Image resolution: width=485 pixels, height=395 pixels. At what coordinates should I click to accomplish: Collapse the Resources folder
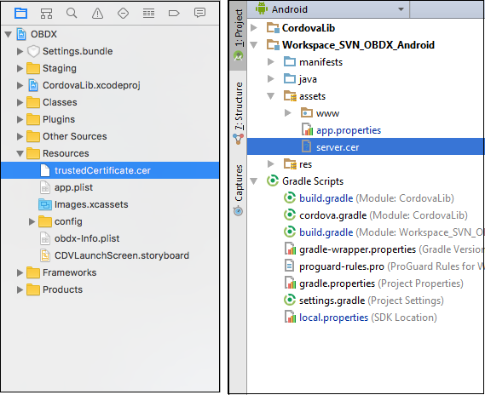[x=20, y=153]
